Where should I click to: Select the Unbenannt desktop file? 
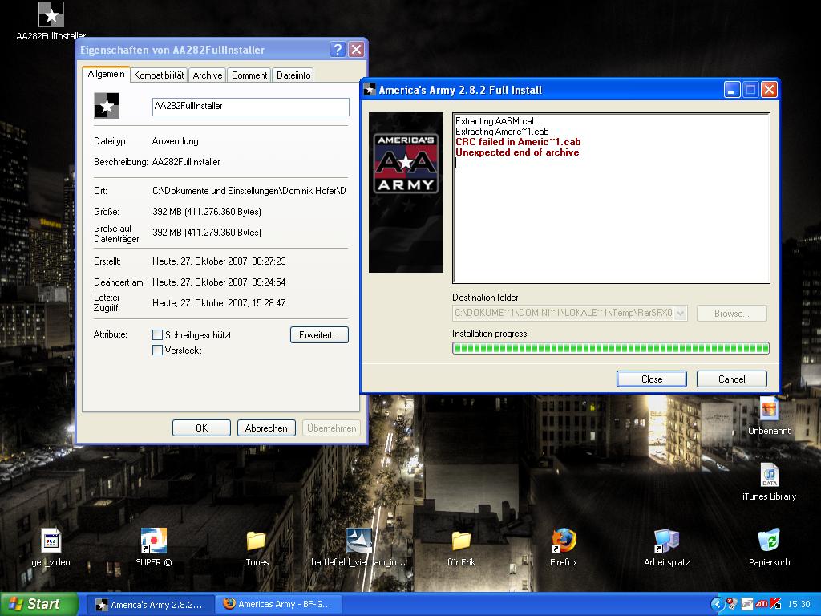coord(769,409)
